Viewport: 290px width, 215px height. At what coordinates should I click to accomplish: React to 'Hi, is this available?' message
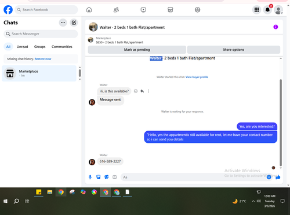coord(136,91)
